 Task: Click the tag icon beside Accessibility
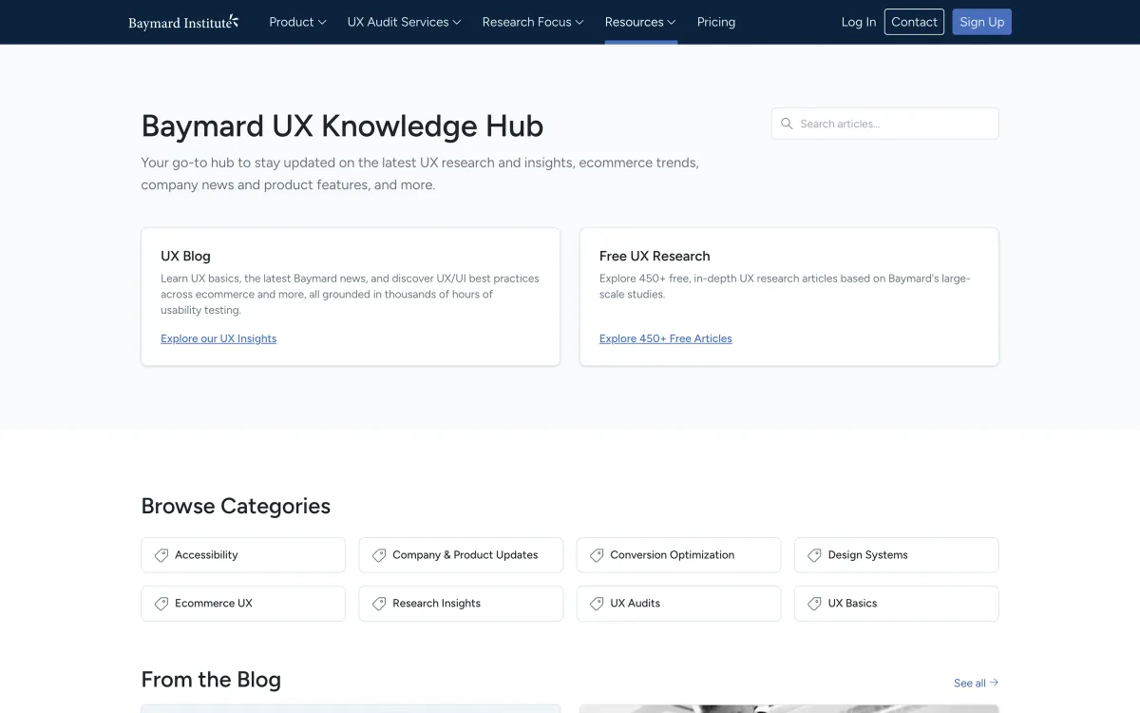(161, 555)
